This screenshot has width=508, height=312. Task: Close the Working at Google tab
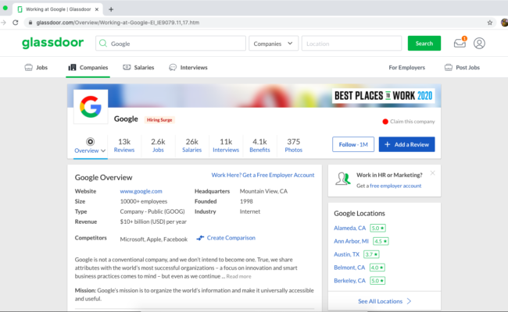97,9
